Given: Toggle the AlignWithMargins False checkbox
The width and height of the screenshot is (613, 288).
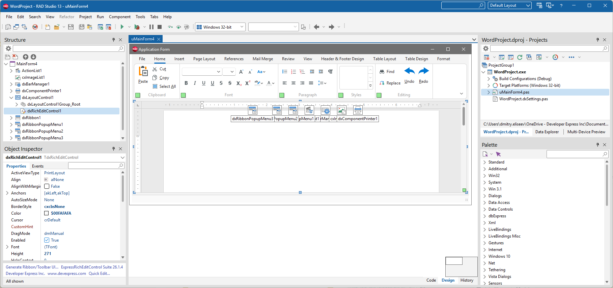Looking at the screenshot, I should click(47, 186).
